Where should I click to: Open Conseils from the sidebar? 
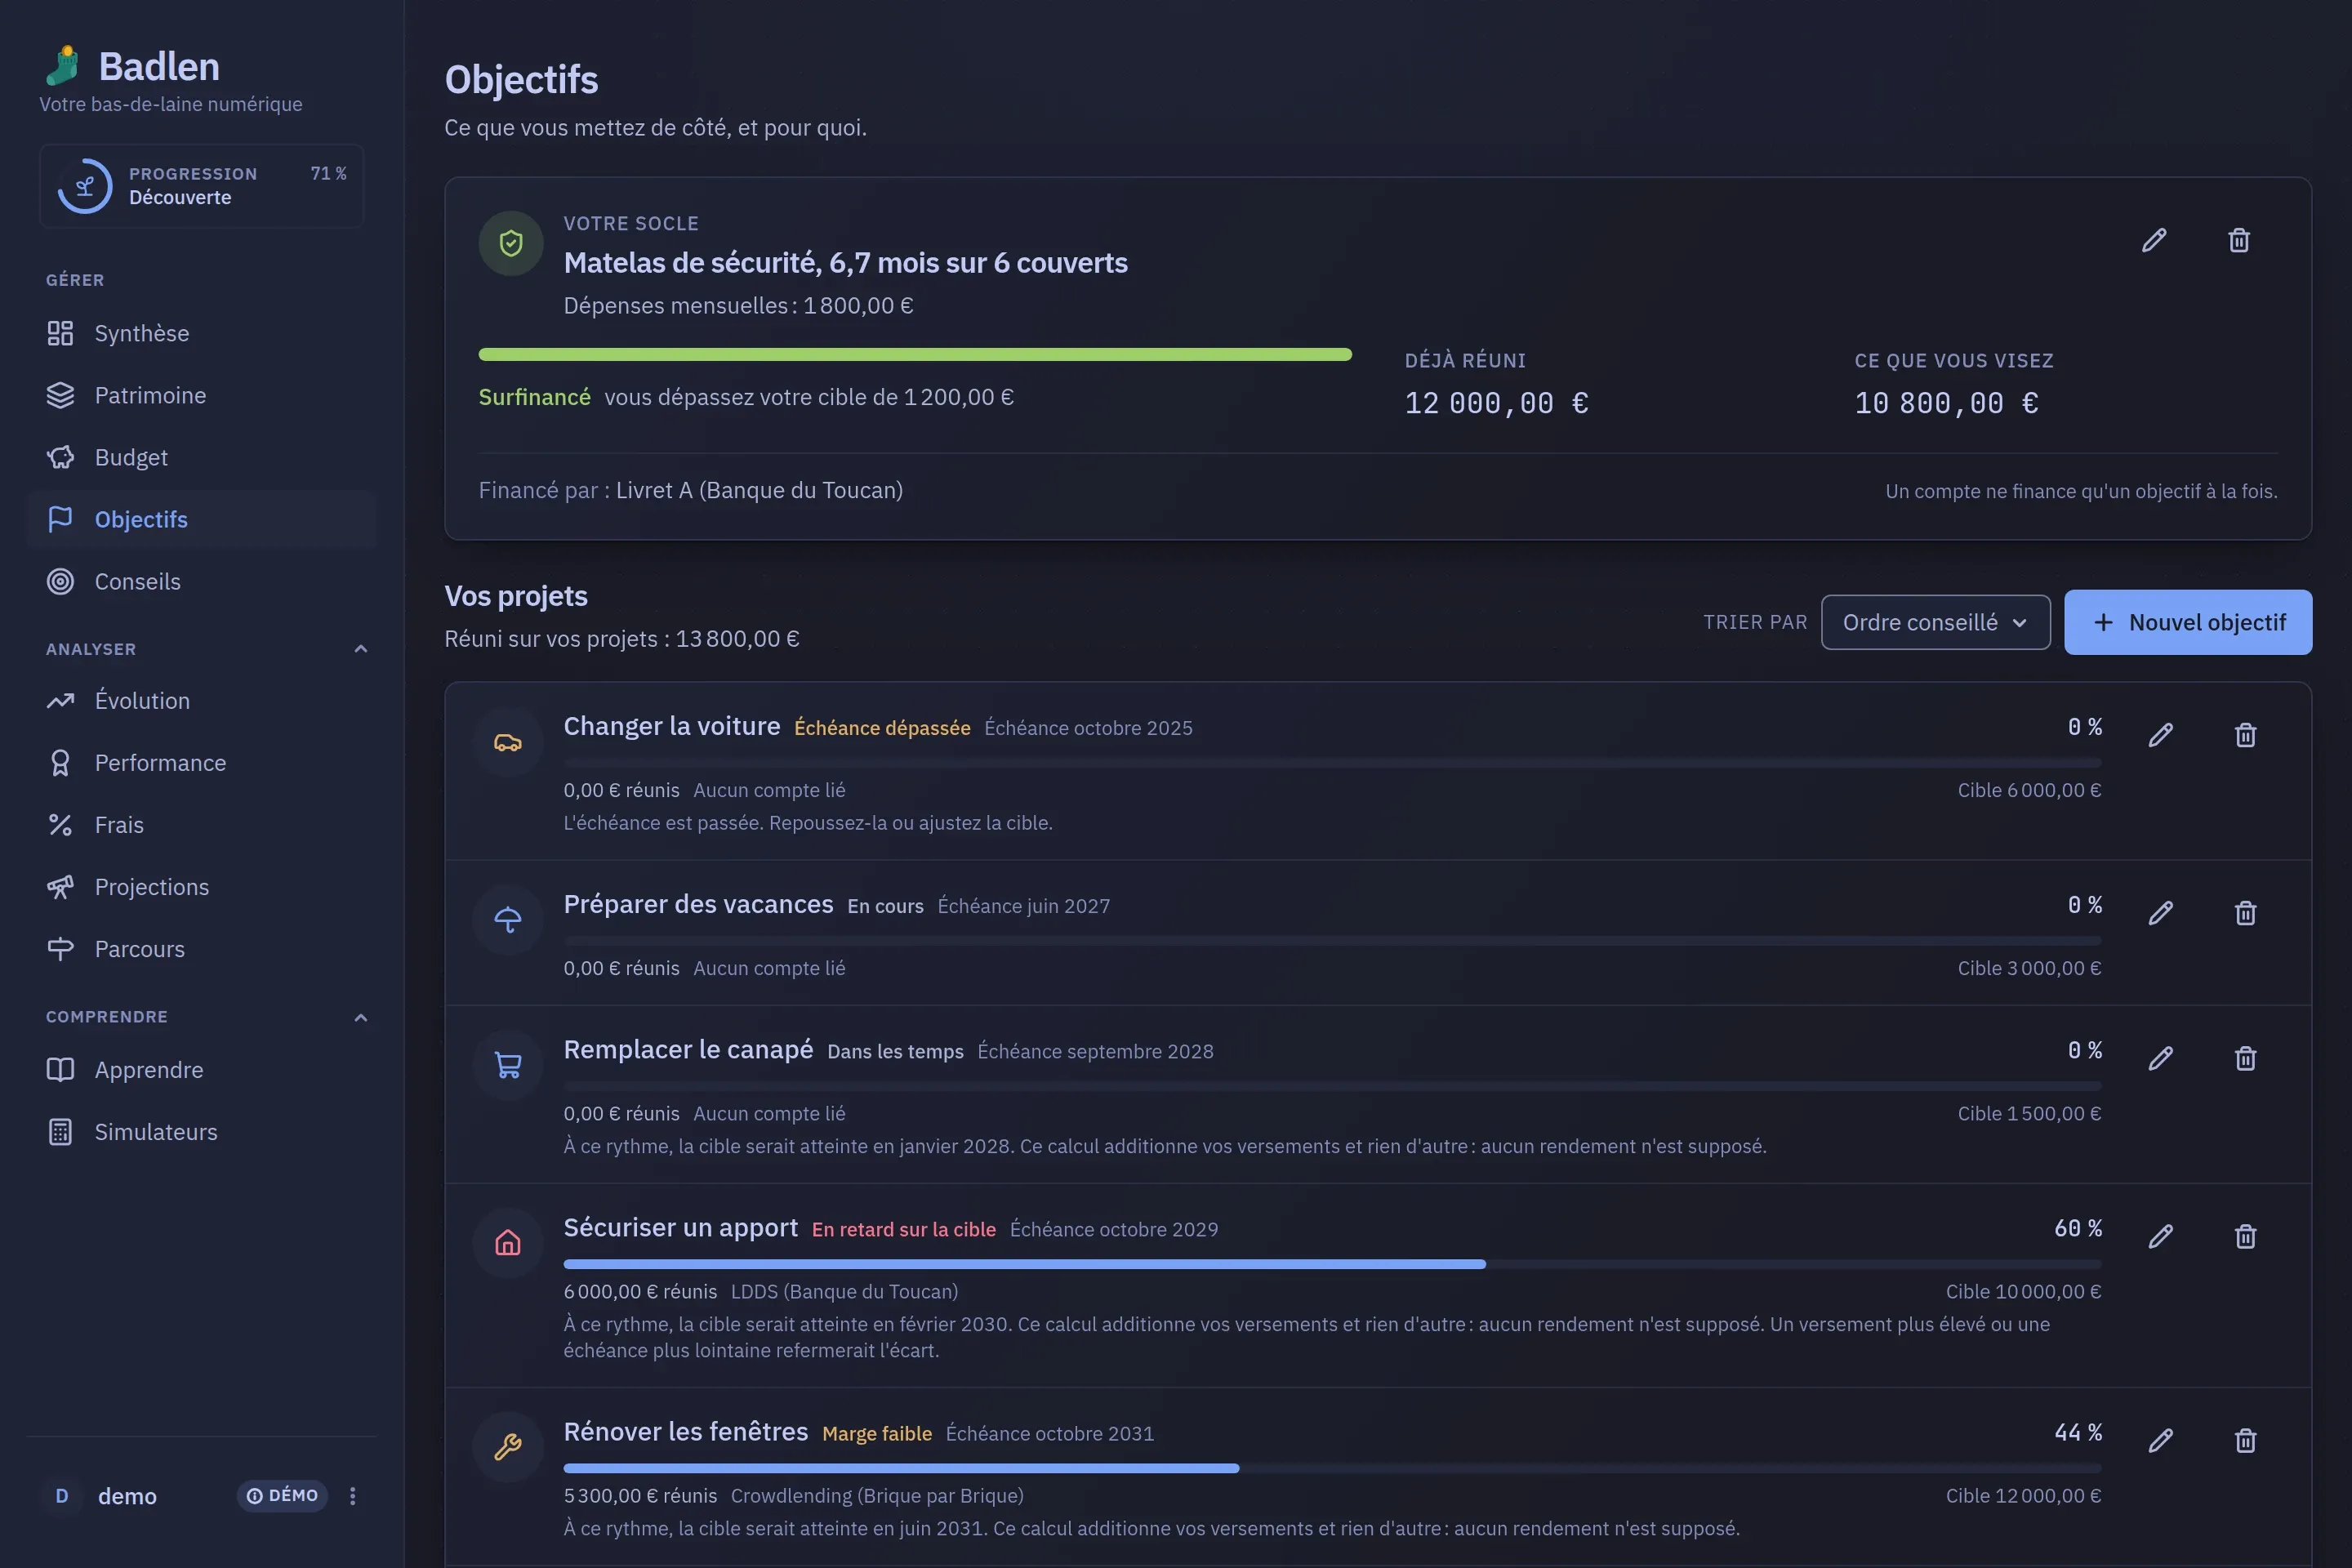(202, 581)
